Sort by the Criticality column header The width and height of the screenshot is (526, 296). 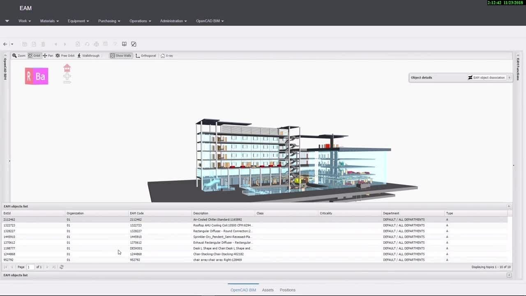[350, 213]
